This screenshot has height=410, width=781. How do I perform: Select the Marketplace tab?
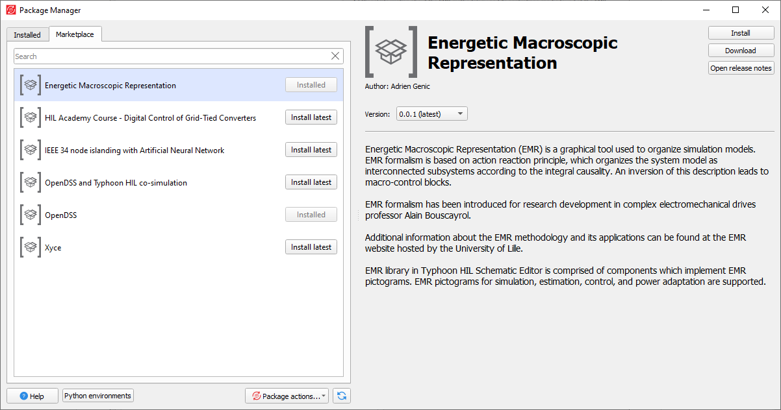(75, 34)
